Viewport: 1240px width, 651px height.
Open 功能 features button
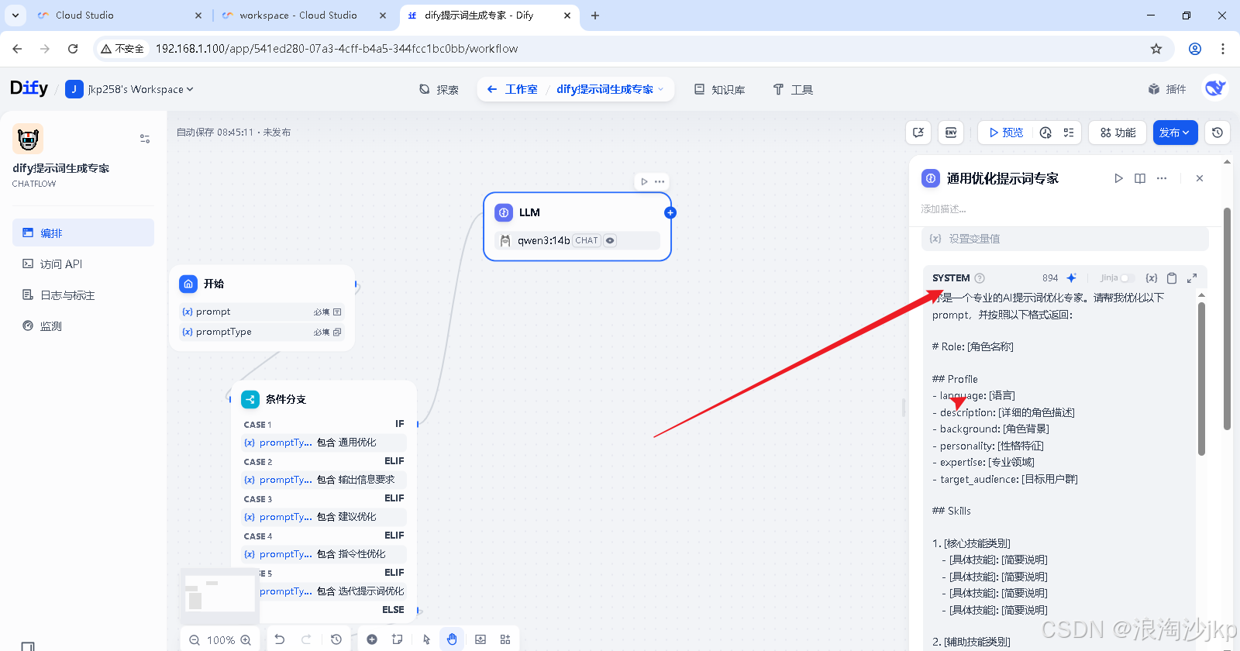pos(1118,133)
